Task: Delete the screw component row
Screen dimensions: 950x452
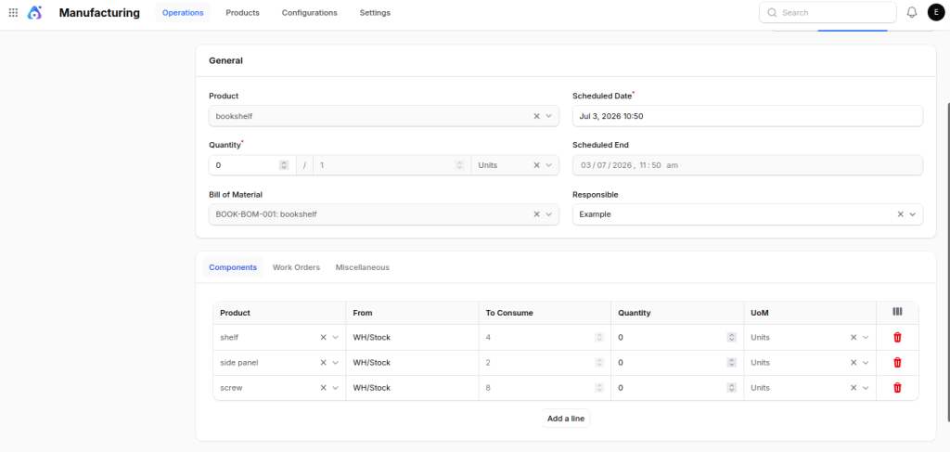Action: (x=897, y=388)
